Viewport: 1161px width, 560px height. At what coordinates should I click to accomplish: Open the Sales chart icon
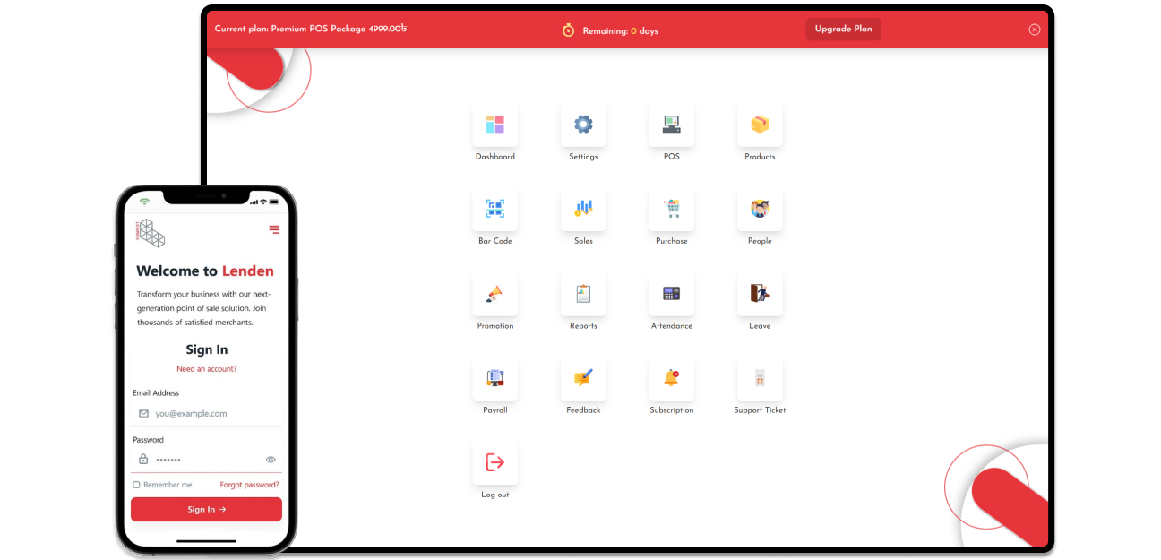coord(583,209)
